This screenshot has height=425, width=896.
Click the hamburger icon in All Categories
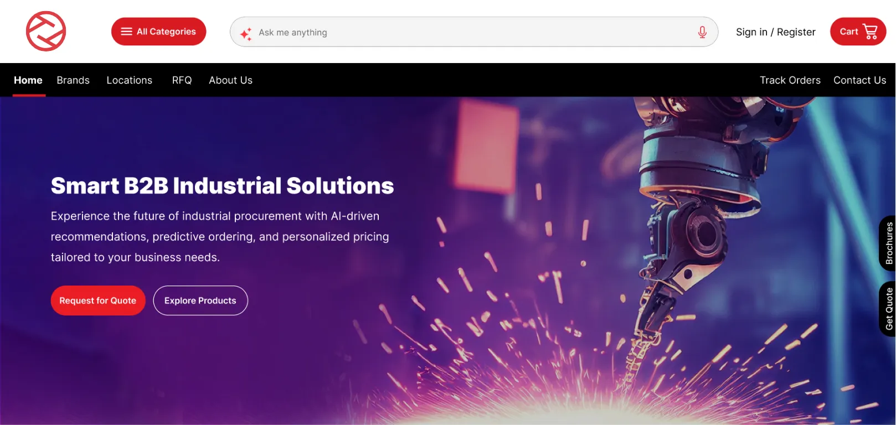click(127, 32)
